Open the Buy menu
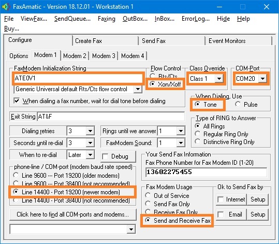This screenshot has height=244, width=279. (11, 28)
